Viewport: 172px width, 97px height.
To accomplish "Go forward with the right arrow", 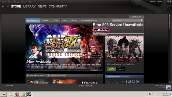I will 8,6.
